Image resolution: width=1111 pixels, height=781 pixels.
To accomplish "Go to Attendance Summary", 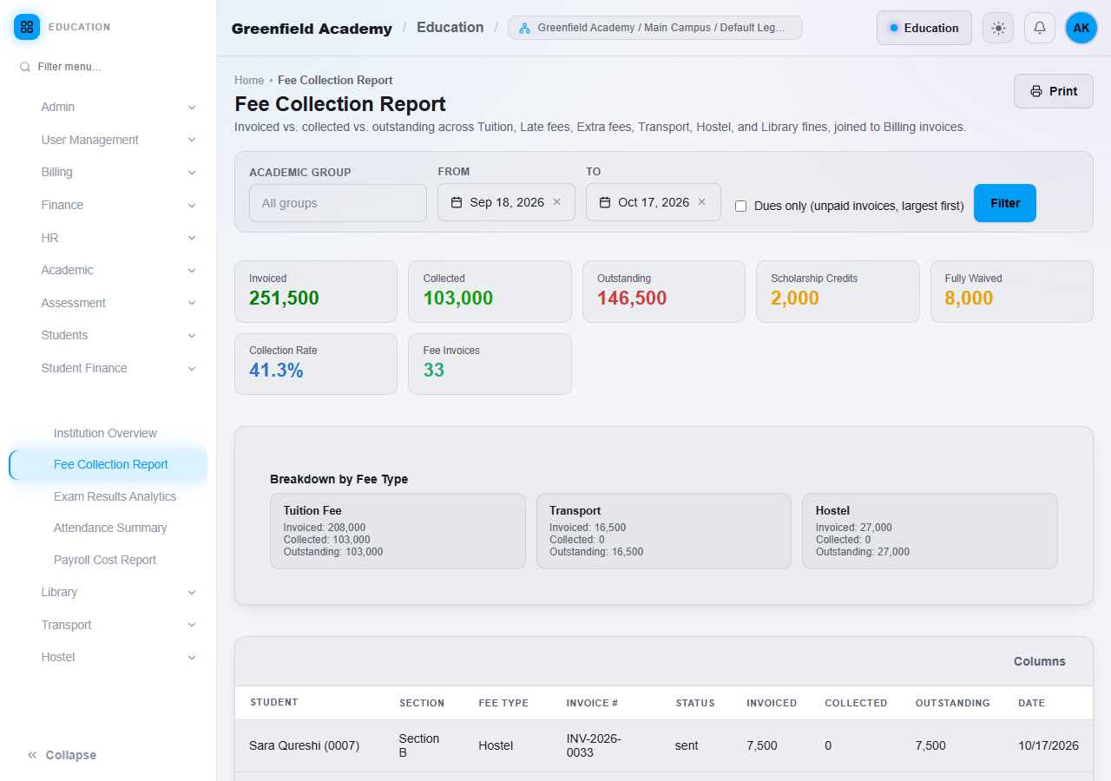I will [x=108, y=528].
